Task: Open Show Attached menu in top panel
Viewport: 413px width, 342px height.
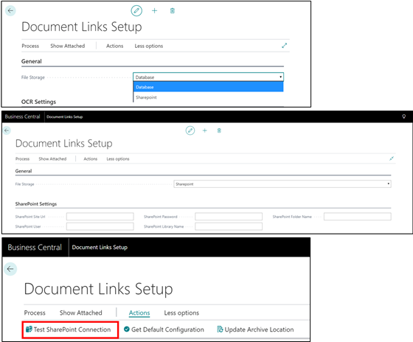Action: pyautogui.click(x=68, y=46)
